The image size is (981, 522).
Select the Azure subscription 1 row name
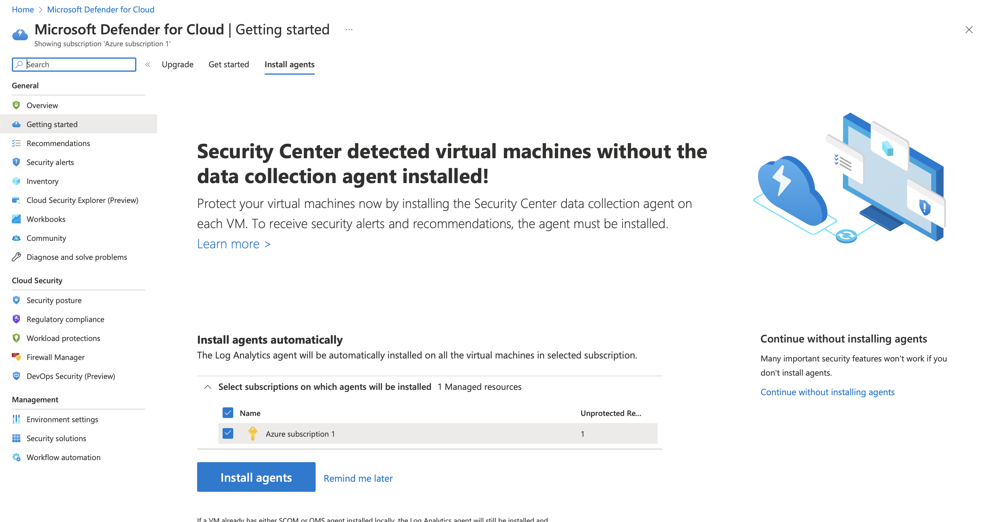300,434
